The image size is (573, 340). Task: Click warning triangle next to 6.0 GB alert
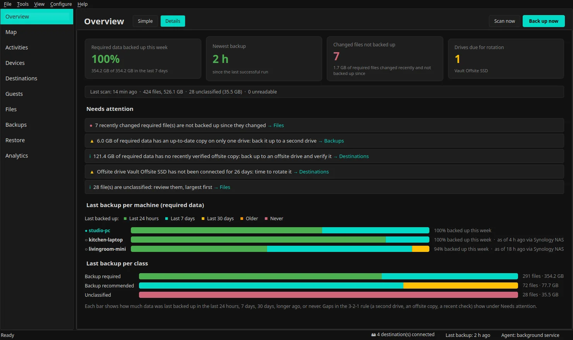click(x=92, y=141)
